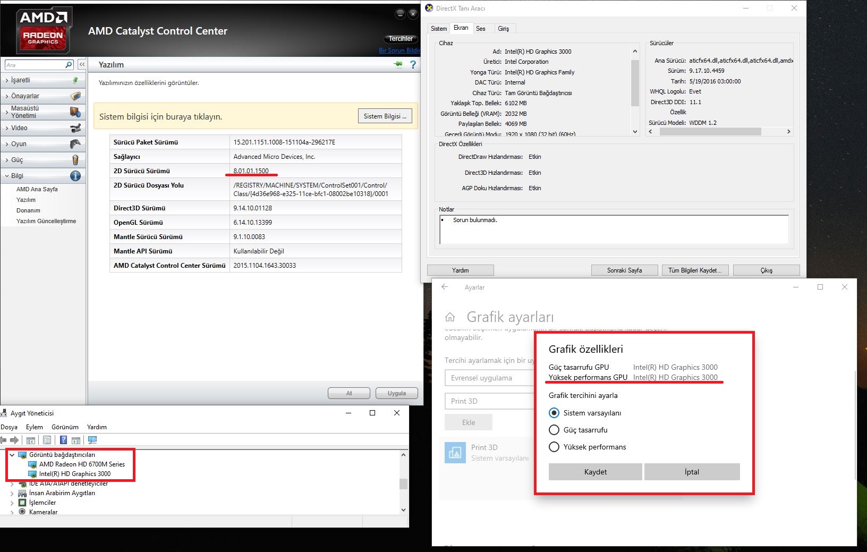Expand the Güç section chevron
The image size is (867, 552).
[x=7, y=160]
